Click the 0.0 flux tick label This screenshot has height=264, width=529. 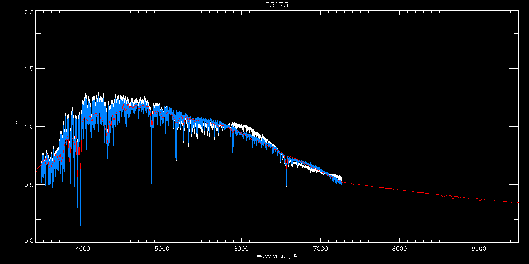(x=29, y=241)
